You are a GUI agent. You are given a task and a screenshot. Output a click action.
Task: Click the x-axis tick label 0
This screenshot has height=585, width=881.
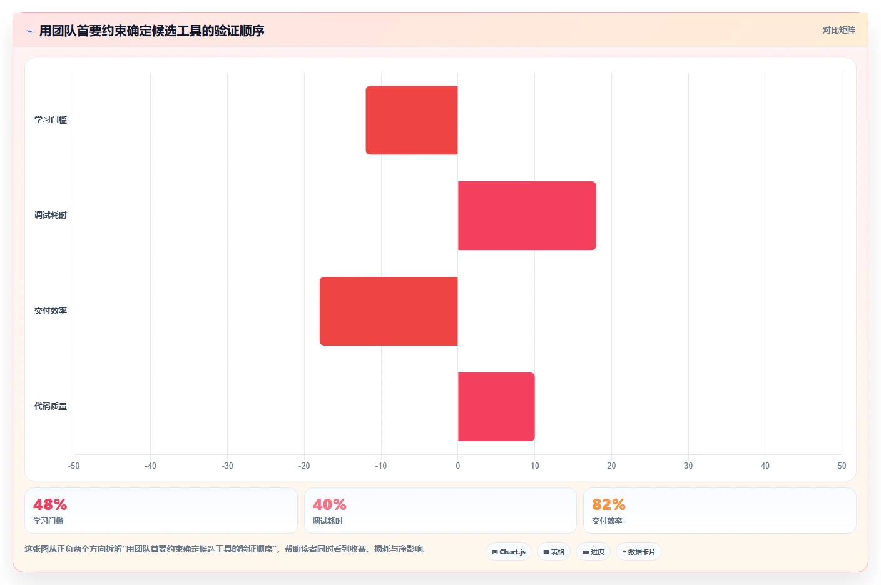[x=458, y=466]
